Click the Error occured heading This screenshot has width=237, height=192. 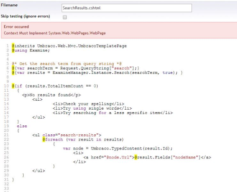(16, 26)
